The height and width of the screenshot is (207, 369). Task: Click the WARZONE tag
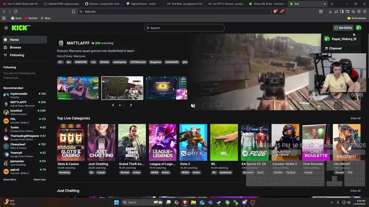(81, 62)
